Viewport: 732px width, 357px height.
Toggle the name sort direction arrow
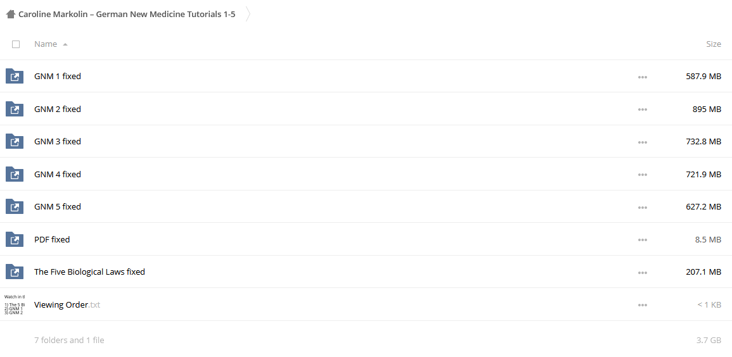pyautogui.click(x=65, y=44)
